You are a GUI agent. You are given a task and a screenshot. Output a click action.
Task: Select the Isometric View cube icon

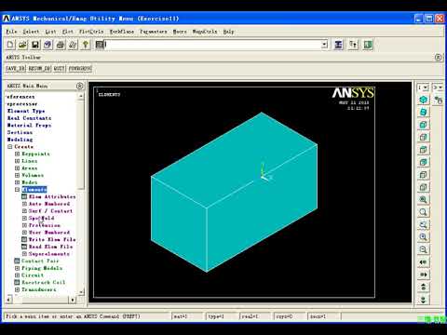tap(423, 100)
